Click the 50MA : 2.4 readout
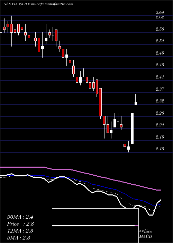Image resolution: width=173 pixels, height=243 pixels. click(20, 217)
